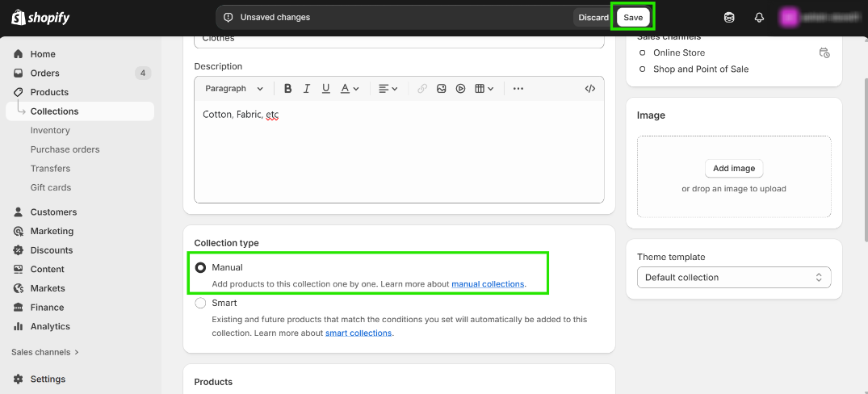The height and width of the screenshot is (394, 868).
Task: Open the insert table dropdown
Action: coord(484,89)
